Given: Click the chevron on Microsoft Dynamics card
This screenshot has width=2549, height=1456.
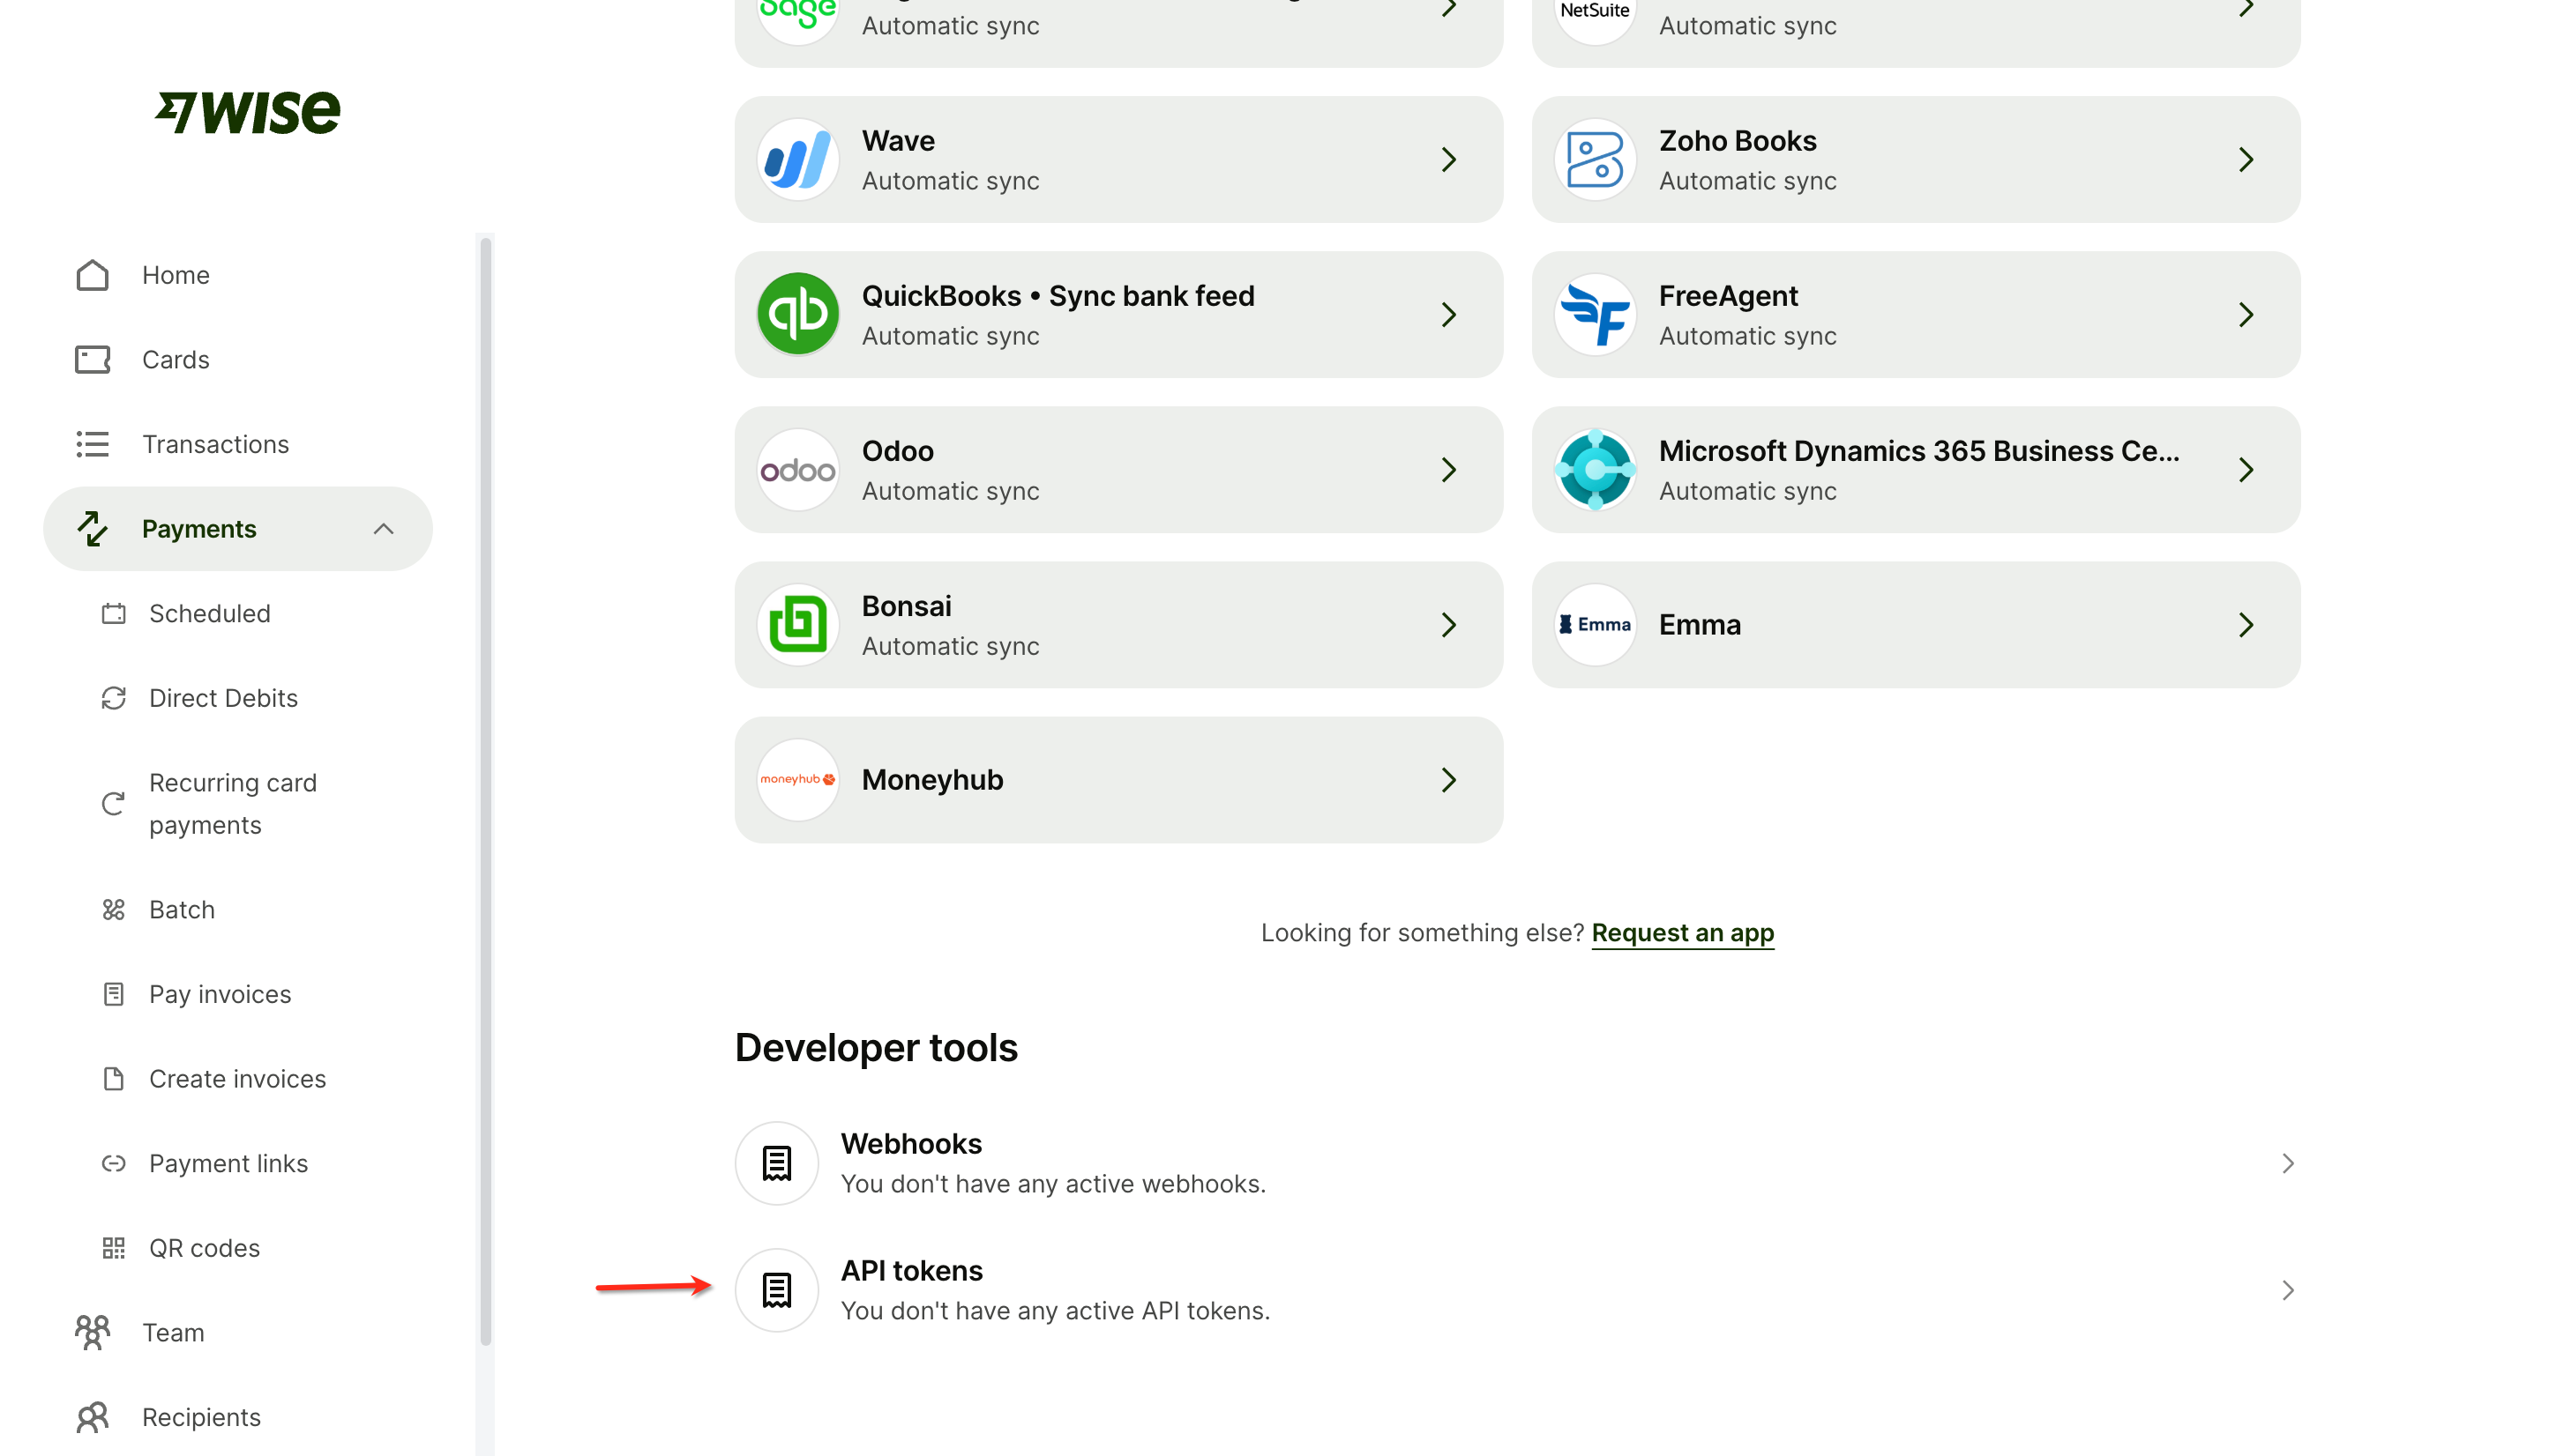Looking at the screenshot, I should pyautogui.click(x=2246, y=469).
